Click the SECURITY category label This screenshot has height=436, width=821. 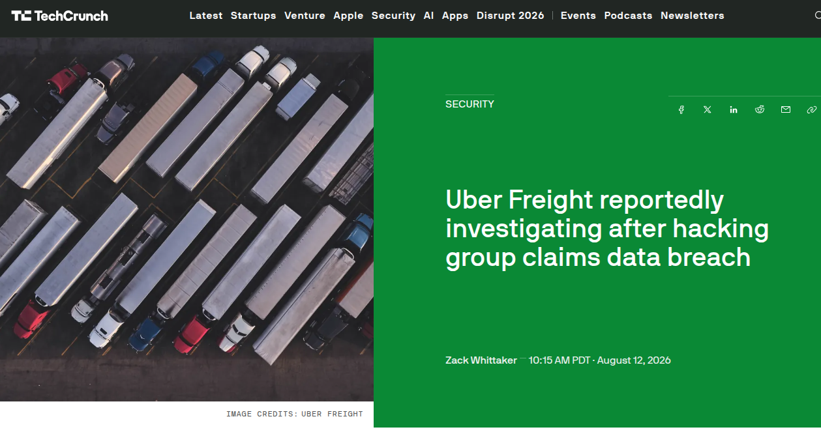pos(470,104)
